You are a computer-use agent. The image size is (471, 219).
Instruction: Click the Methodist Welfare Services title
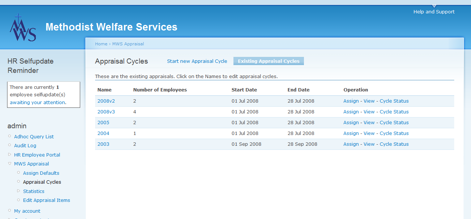point(112,27)
